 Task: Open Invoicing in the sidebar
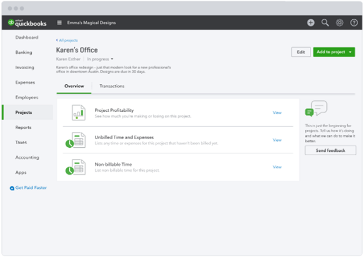point(25,67)
